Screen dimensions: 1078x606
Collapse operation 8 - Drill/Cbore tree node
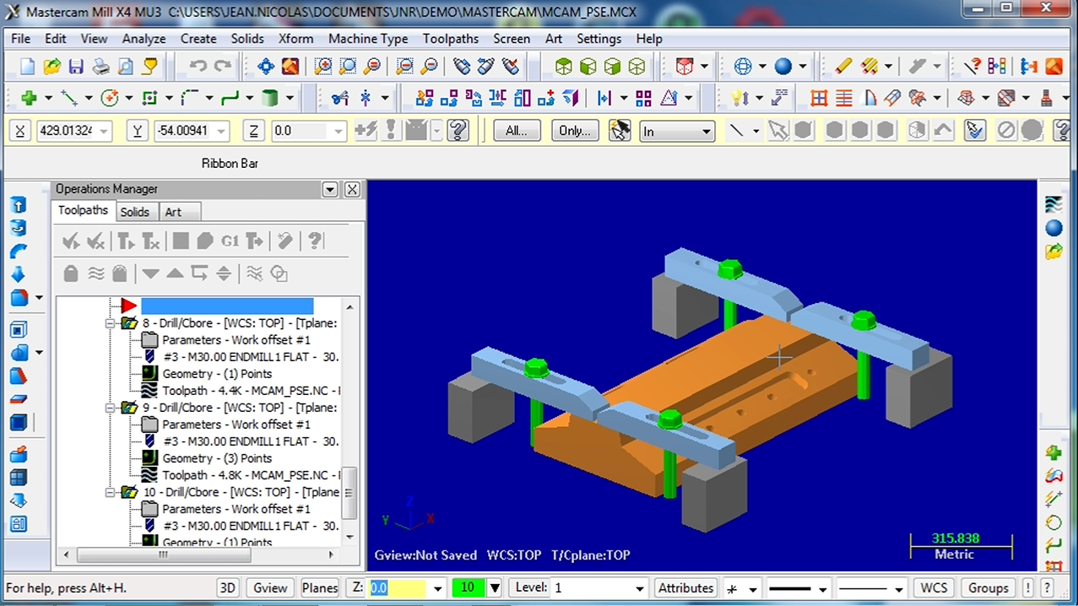pyautogui.click(x=111, y=323)
